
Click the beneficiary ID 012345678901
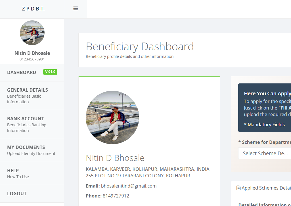pos(32,59)
